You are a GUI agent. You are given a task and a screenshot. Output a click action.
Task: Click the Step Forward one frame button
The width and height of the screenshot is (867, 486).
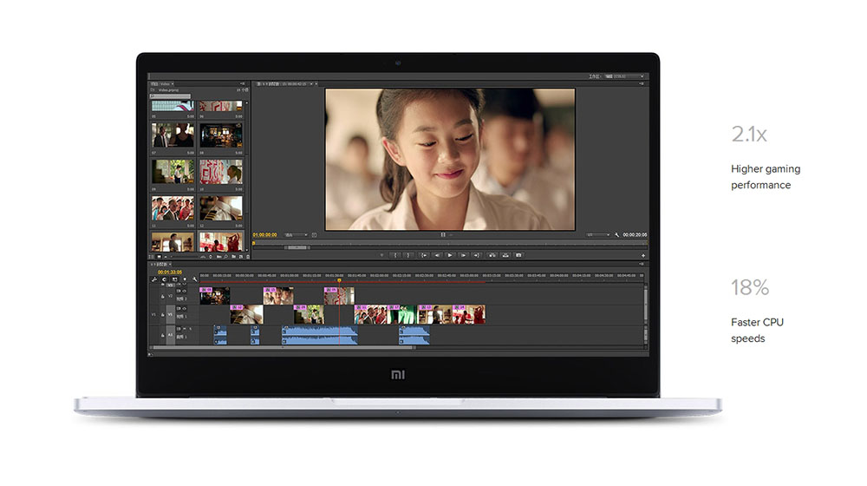pyautogui.click(x=464, y=255)
